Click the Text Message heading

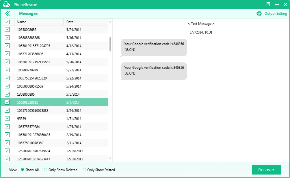click(201, 24)
